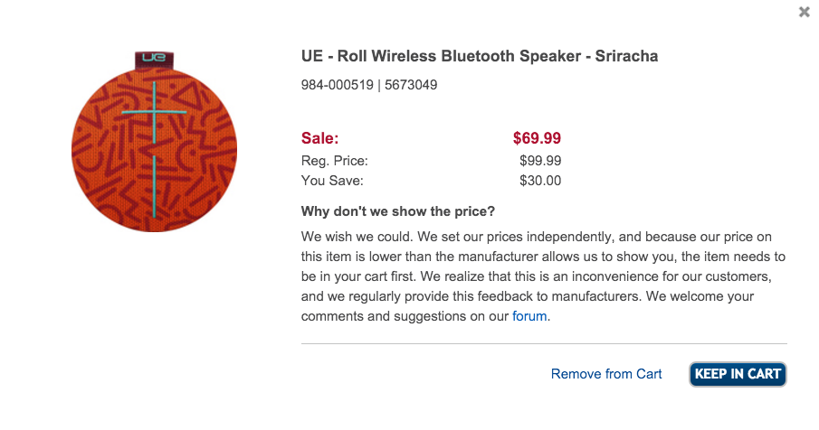Click the pricing explanation paragraph text
The height and width of the screenshot is (430, 819).
point(543,276)
